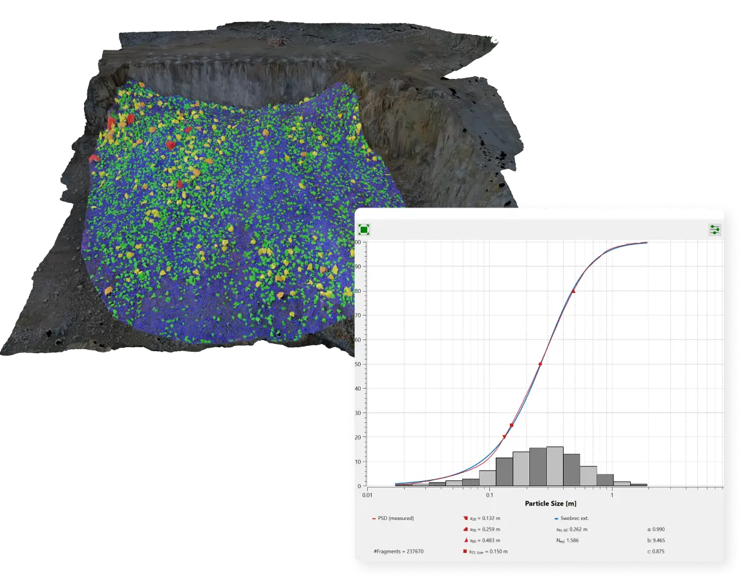Click the tallest histogram bar

pyautogui.click(x=555, y=466)
